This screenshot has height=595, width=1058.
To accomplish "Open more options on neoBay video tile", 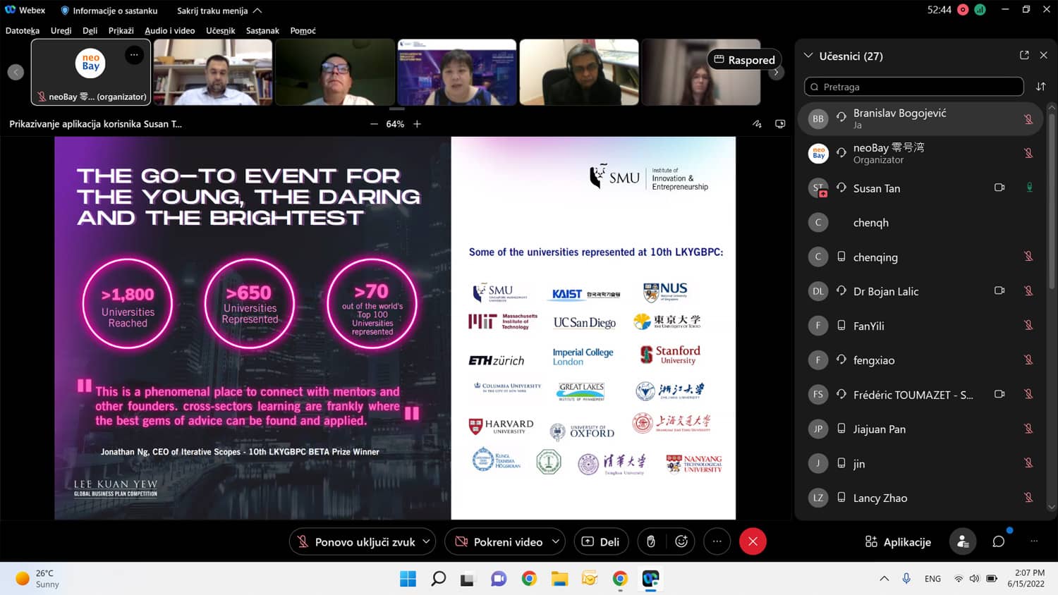I will pos(134,55).
